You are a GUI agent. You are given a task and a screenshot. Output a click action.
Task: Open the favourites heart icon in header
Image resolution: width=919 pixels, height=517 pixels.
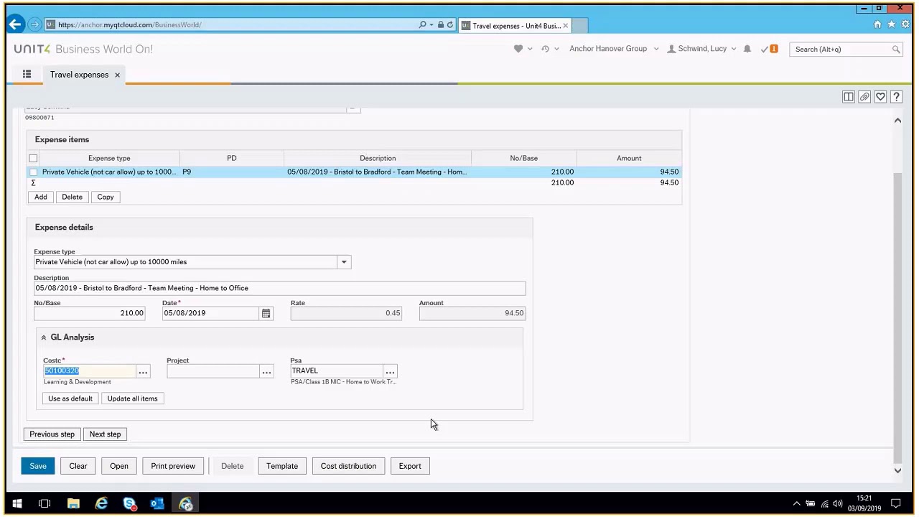coord(518,49)
